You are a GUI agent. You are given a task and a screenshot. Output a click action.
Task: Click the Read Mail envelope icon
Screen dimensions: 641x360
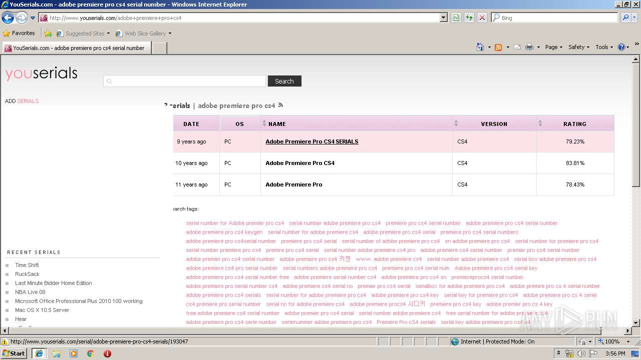pos(517,47)
